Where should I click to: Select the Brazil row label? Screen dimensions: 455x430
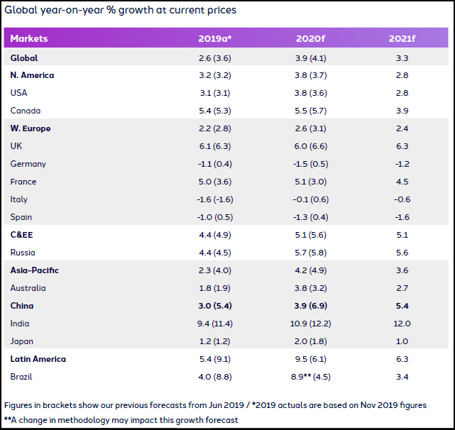point(23,377)
